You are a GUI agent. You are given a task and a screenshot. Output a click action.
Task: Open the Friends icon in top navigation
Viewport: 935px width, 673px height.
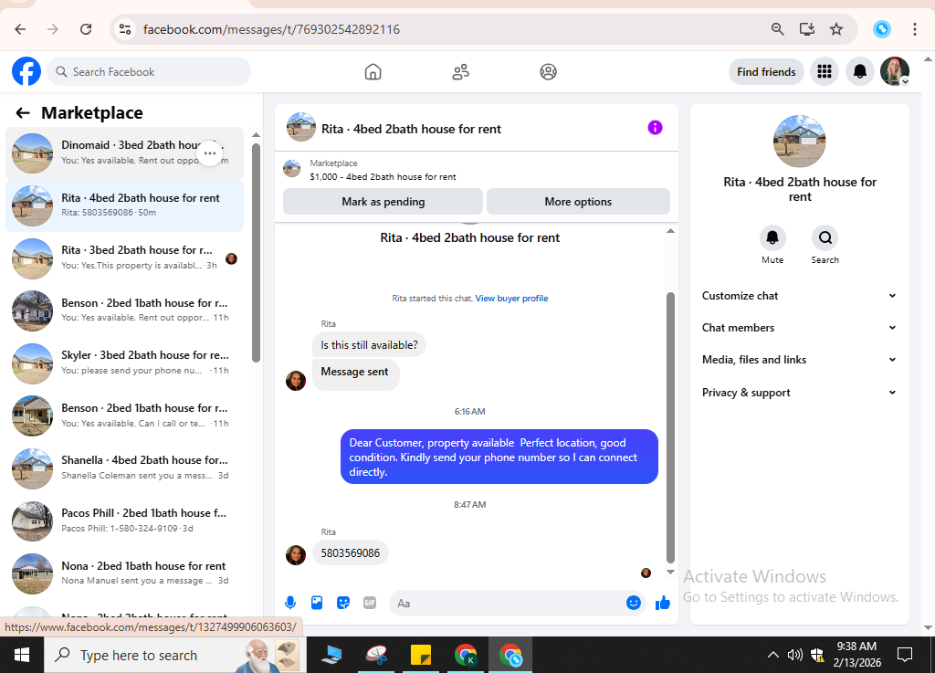tap(460, 72)
